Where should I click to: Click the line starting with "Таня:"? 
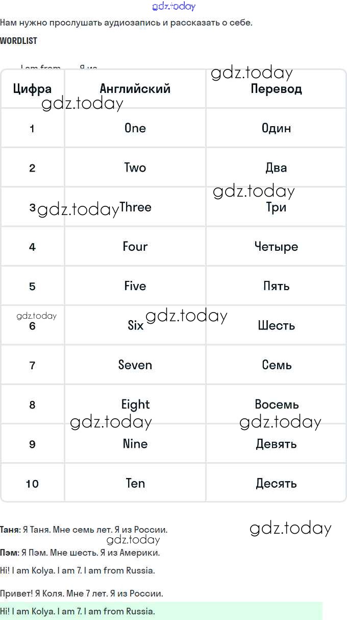(84, 530)
